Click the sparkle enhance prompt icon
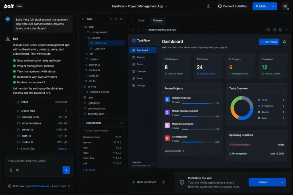293x195 pixels. coord(17,170)
